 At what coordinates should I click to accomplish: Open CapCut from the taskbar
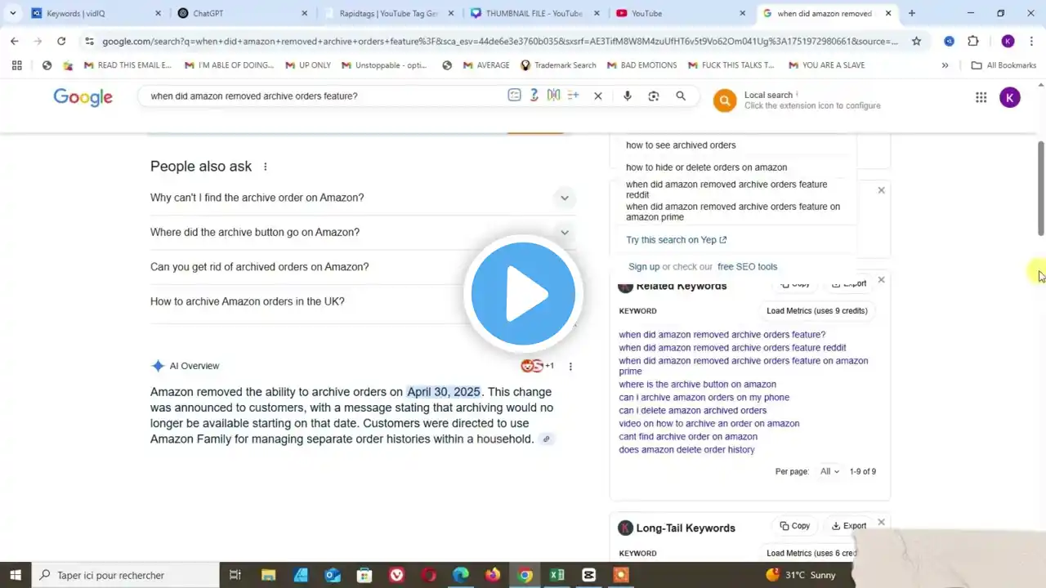coord(589,575)
